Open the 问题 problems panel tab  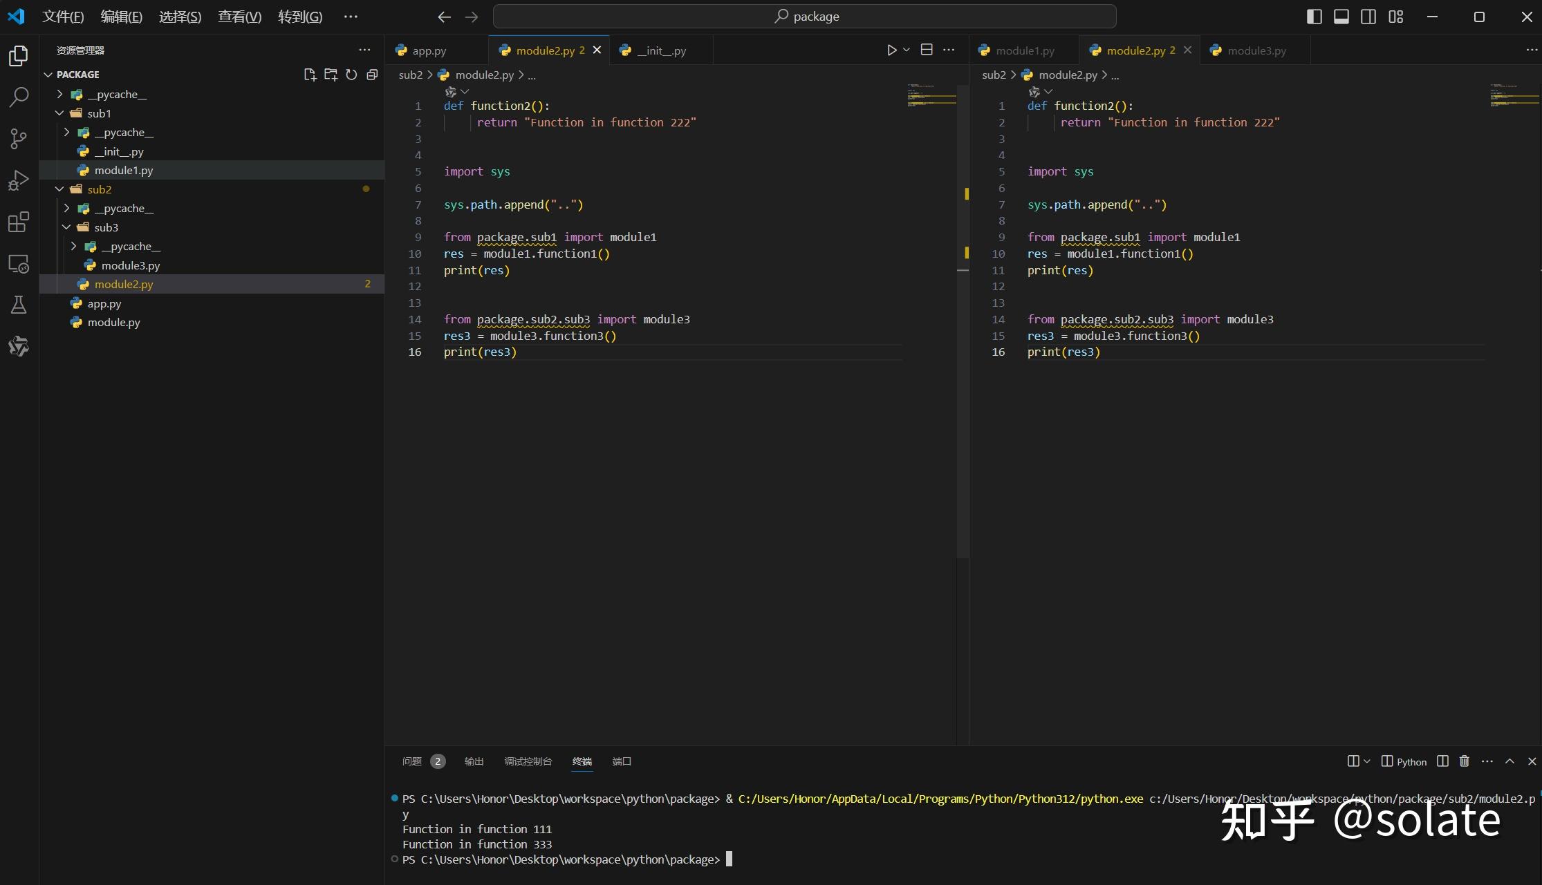pyautogui.click(x=412, y=761)
